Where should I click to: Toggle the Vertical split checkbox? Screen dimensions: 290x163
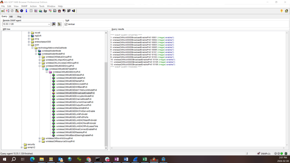point(66,24)
